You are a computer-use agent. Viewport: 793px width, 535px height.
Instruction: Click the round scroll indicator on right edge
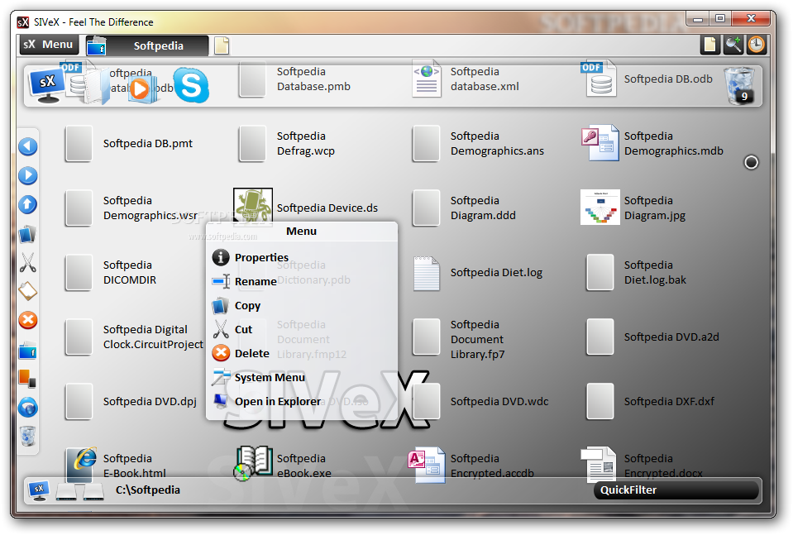pyautogui.click(x=751, y=162)
